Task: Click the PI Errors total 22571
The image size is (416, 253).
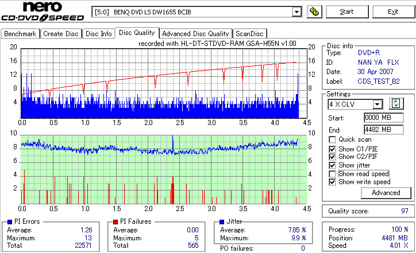Action: click(83, 246)
